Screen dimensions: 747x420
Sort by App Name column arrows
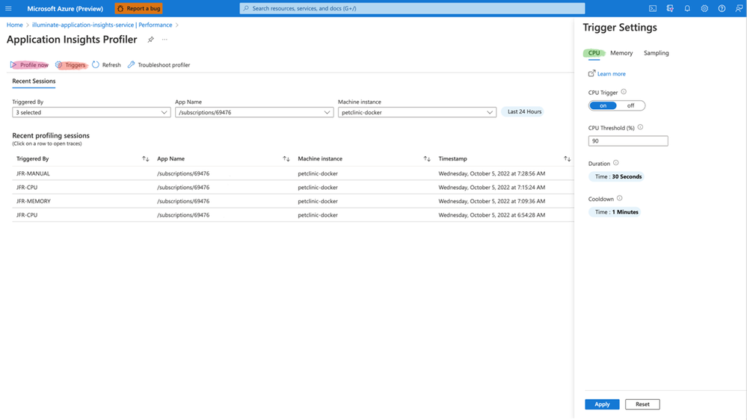(x=286, y=158)
